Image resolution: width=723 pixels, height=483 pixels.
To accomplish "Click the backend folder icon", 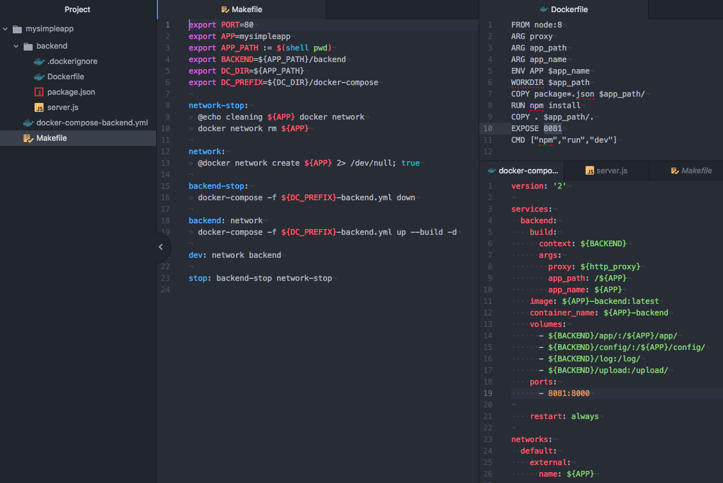I will click(28, 46).
